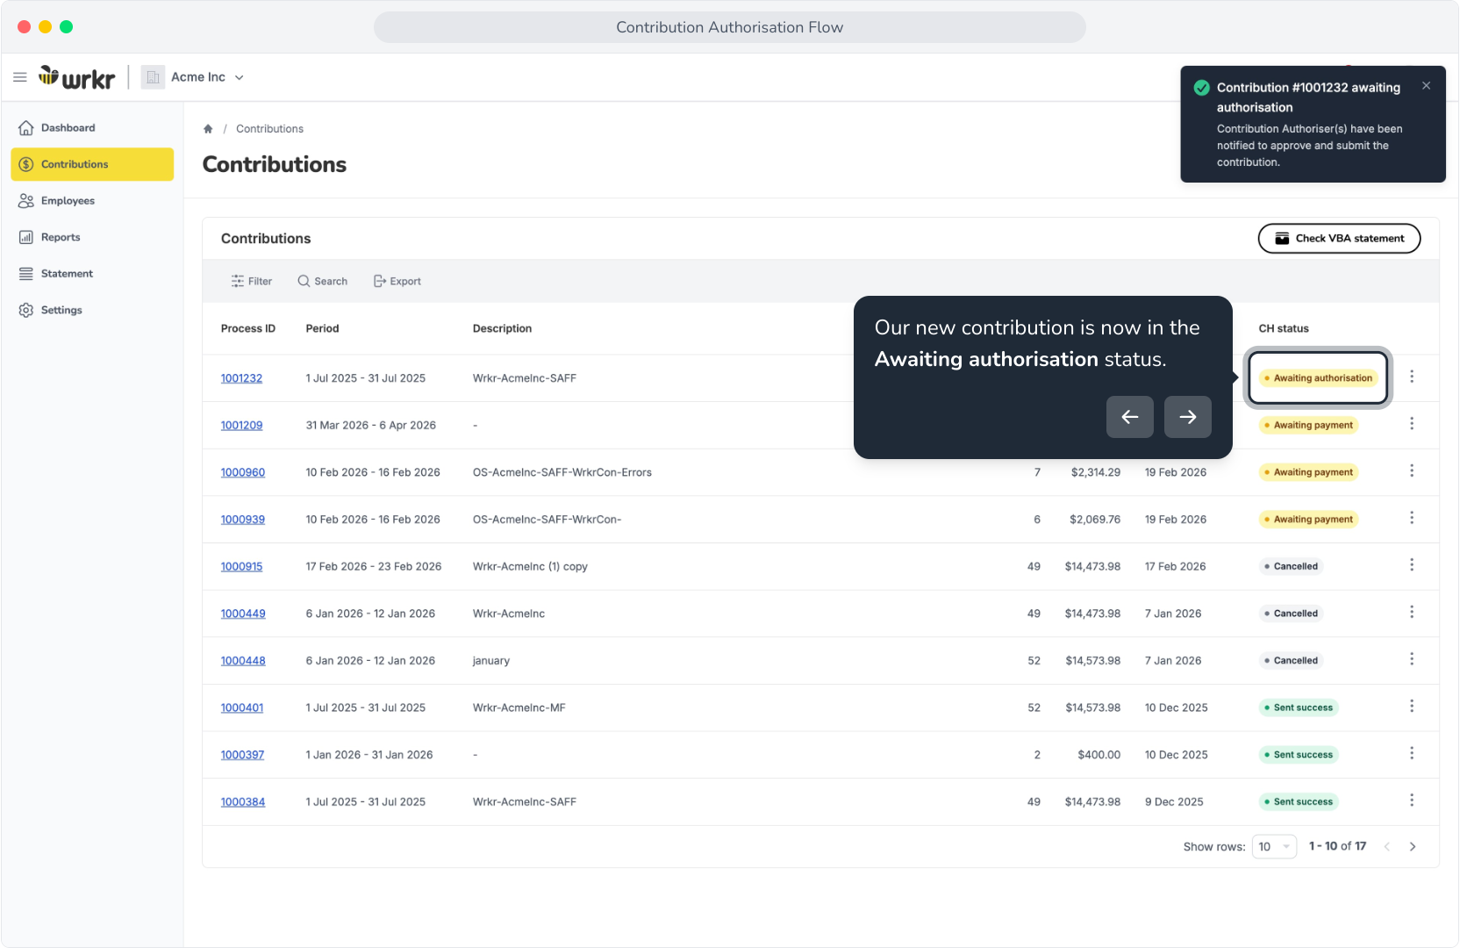Image resolution: width=1460 pixels, height=948 pixels.
Task: Open the Show rows dropdown
Action: (x=1274, y=847)
